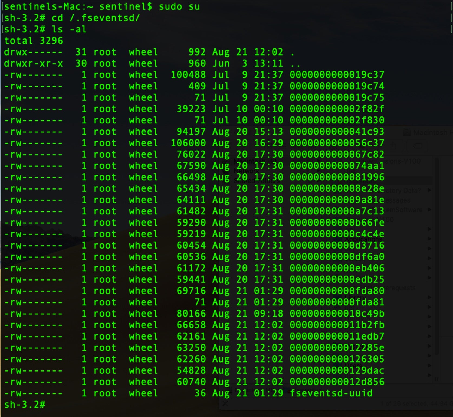Click file name 000000000008e28e
The image size is (453, 417).
point(337,188)
